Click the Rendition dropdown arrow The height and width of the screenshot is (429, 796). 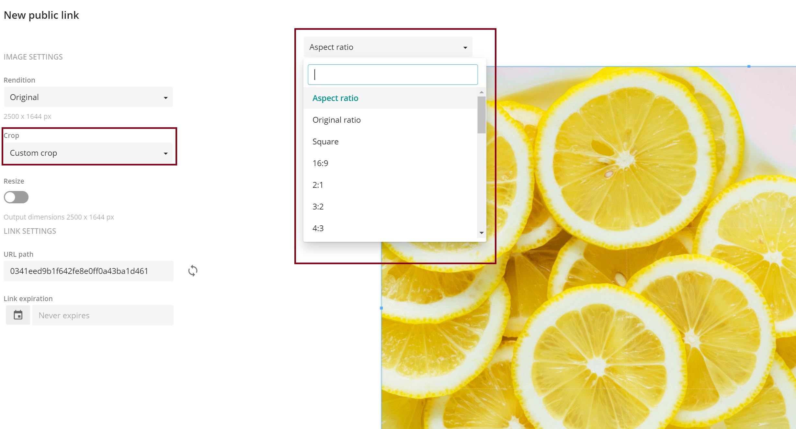[x=166, y=97]
